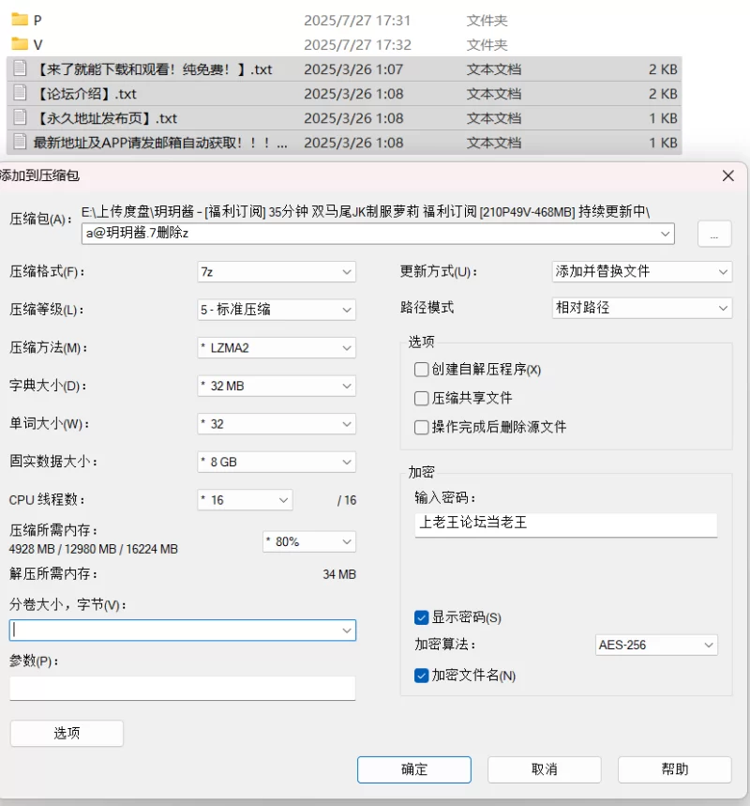This screenshot has height=806, width=750.
Task: Uncheck 加密文件名 checkbox
Action: point(421,676)
